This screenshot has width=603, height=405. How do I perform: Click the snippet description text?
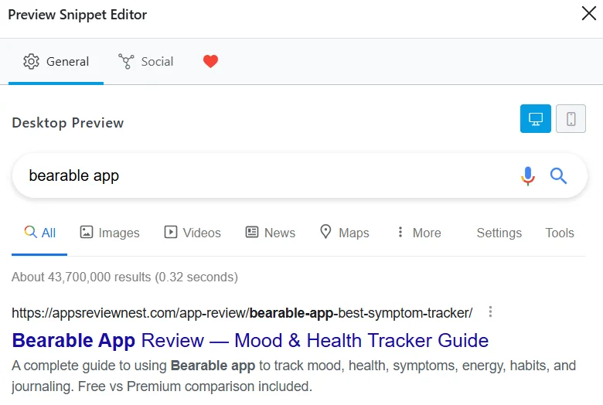click(x=294, y=376)
